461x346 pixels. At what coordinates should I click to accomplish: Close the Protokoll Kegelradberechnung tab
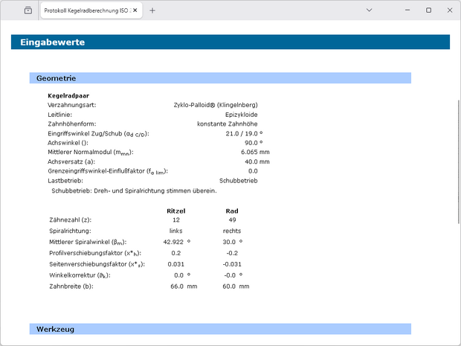pyautogui.click(x=135, y=10)
